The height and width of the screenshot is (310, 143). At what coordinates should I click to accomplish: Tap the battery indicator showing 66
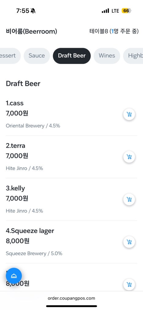(126, 11)
